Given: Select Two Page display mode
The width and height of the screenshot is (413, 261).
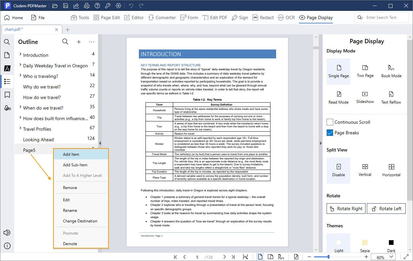Looking at the screenshot, I should (x=365, y=71).
